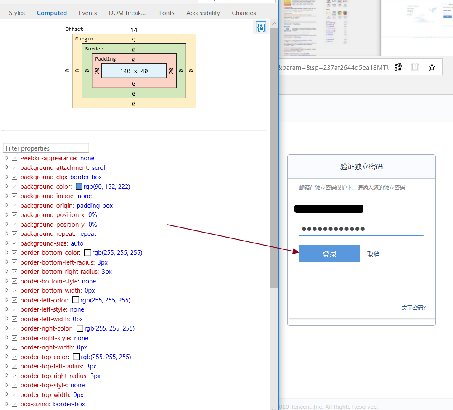Image resolution: width=453 pixels, height=410 pixels.
Task: Toggle box-sizing checkbox
Action: (x=14, y=404)
